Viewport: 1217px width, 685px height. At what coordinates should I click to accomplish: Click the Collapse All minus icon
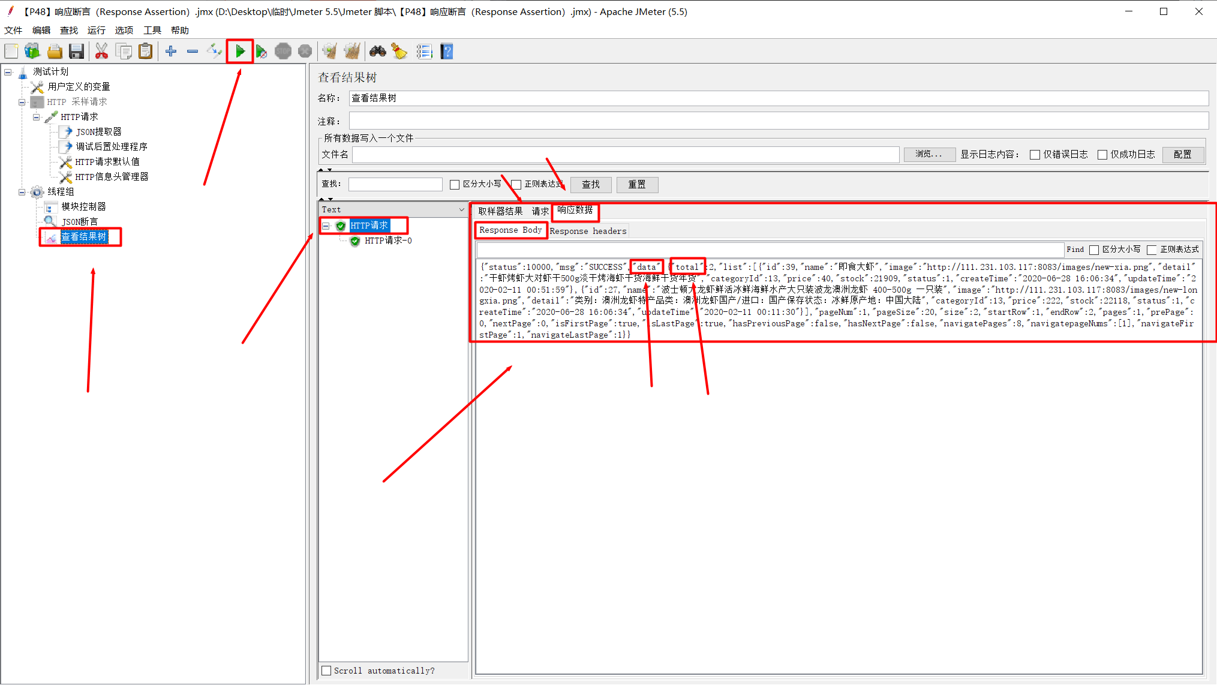(193, 52)
